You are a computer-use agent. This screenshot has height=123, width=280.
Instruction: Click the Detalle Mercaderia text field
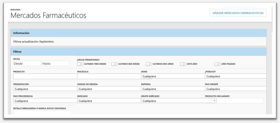pos(42,112)
